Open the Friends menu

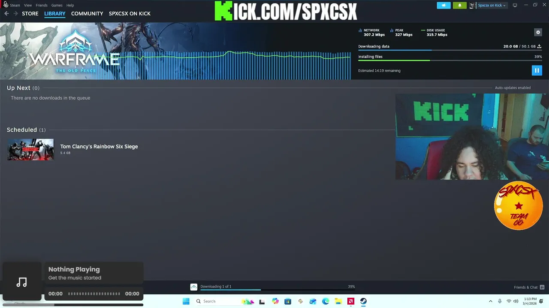pos(42,5)
